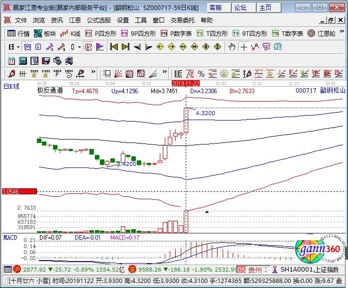Open the 江恩轮 Gann wheel
The image size is (348, 288).
tap(322, 34)
